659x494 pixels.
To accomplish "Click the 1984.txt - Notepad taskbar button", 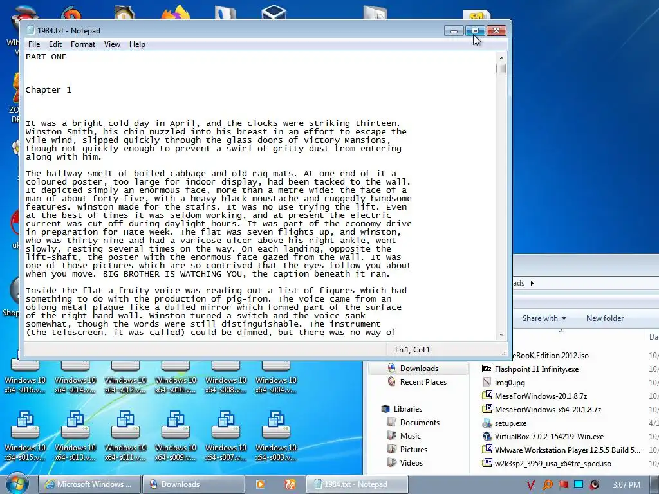I will [x=357, y=484].
